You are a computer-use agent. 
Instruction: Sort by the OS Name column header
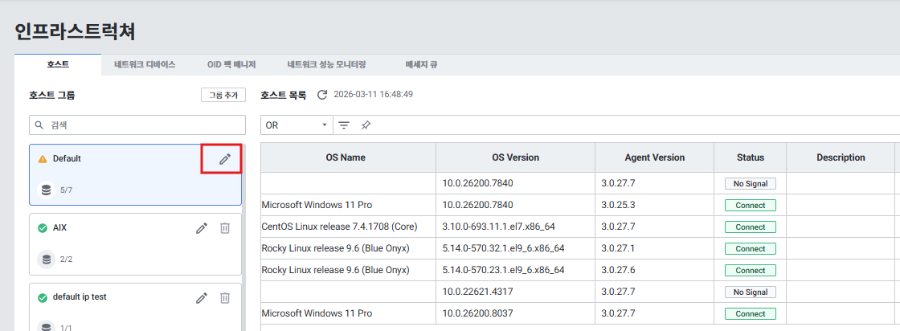(x=346, y=157)
